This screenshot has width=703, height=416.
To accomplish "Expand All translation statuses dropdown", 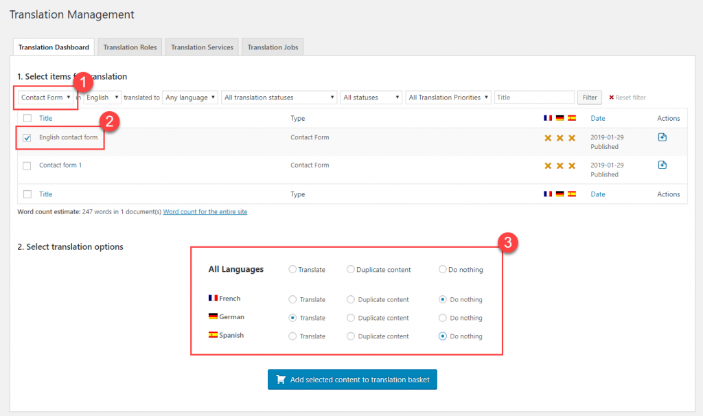I will (x=279, y=97).
